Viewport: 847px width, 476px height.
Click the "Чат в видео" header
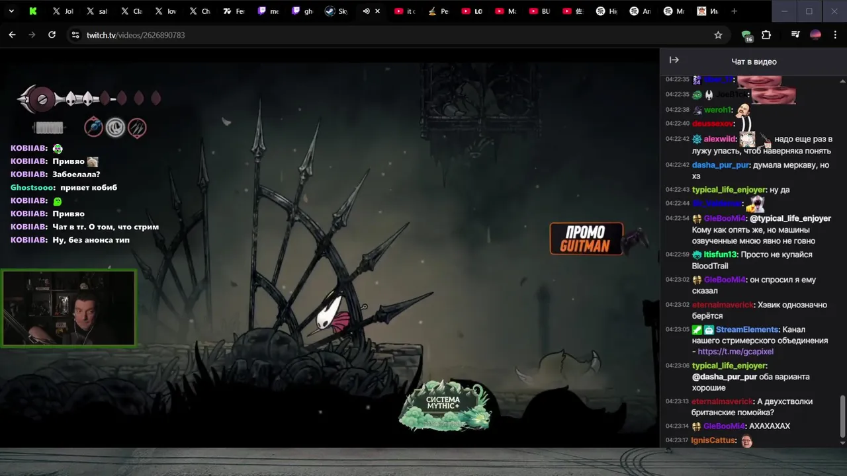pyautogui.click(x=754, y=61)
